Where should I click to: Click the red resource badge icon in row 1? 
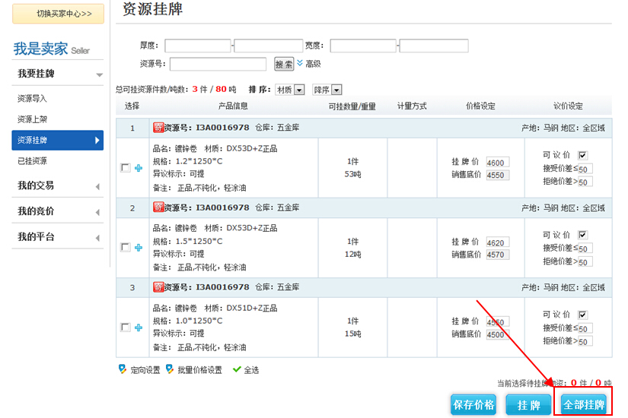click(x=158, y=128)
